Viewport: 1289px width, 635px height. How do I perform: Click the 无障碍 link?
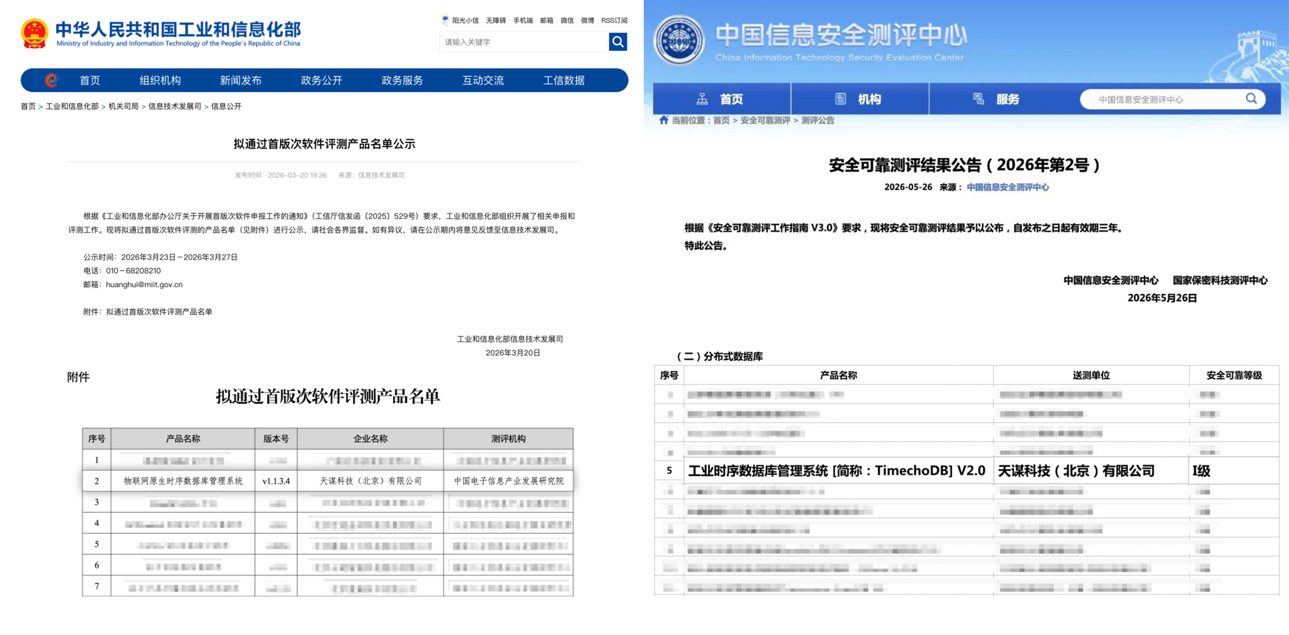[x=495, y=21]
